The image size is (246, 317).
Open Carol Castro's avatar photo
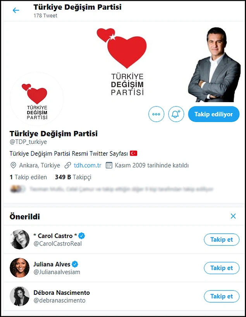click(19, 239)
